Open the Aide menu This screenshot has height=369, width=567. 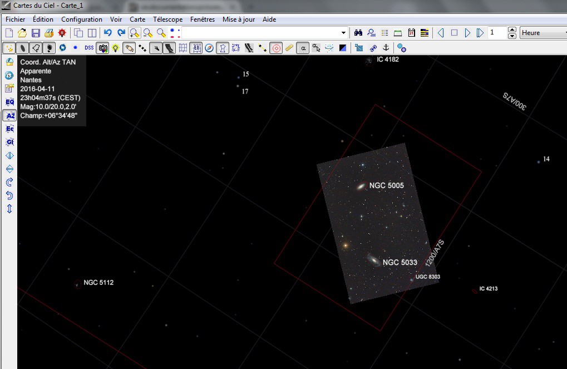coord(269,19)
